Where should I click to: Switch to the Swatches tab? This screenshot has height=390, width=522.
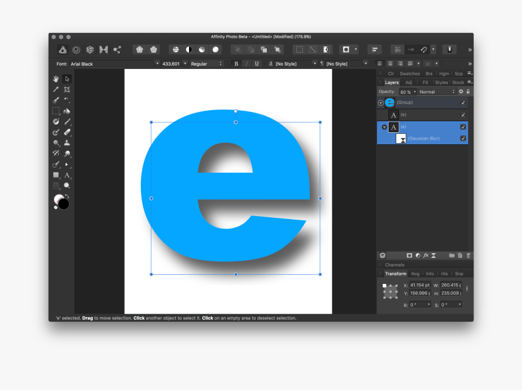409,74
